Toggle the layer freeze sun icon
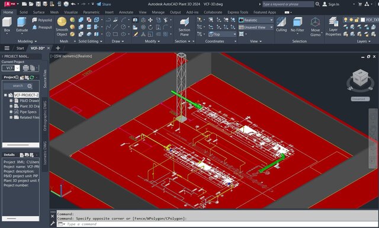Viewport: 379px width, 228px height. click(x=351, y=20)
